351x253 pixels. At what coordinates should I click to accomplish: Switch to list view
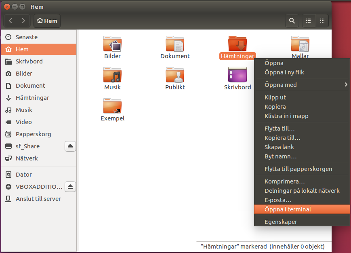point(309,21)
